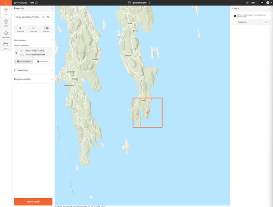273x207 pixels.
Task: Select Use markers mode
Action: coord(43,62)
